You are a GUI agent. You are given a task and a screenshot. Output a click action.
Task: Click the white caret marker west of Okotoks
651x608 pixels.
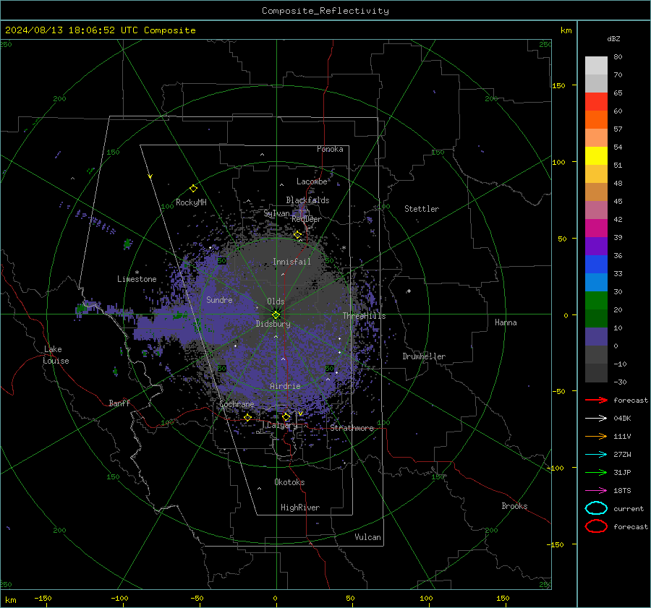point(259,489)
